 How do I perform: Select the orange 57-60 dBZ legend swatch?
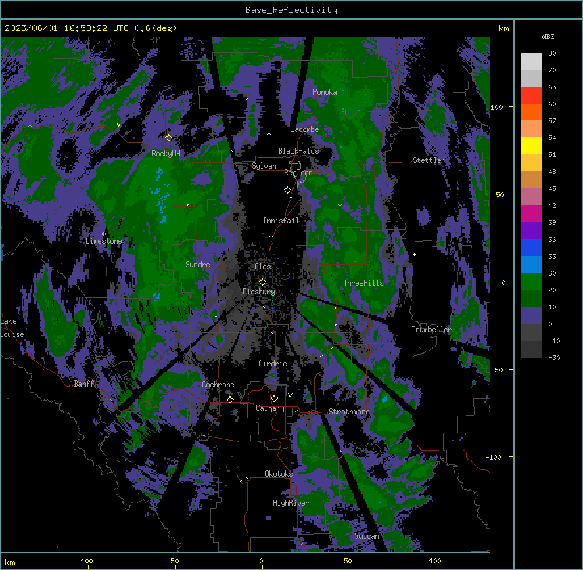pos(532,112)
